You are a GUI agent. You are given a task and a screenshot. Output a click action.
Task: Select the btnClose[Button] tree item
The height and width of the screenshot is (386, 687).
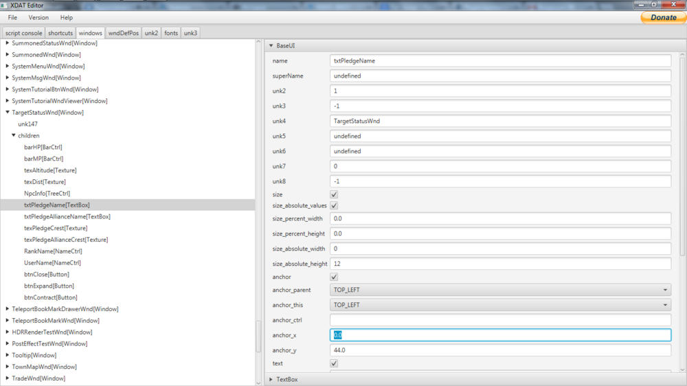pyautogui.click(x=47, y=275)
